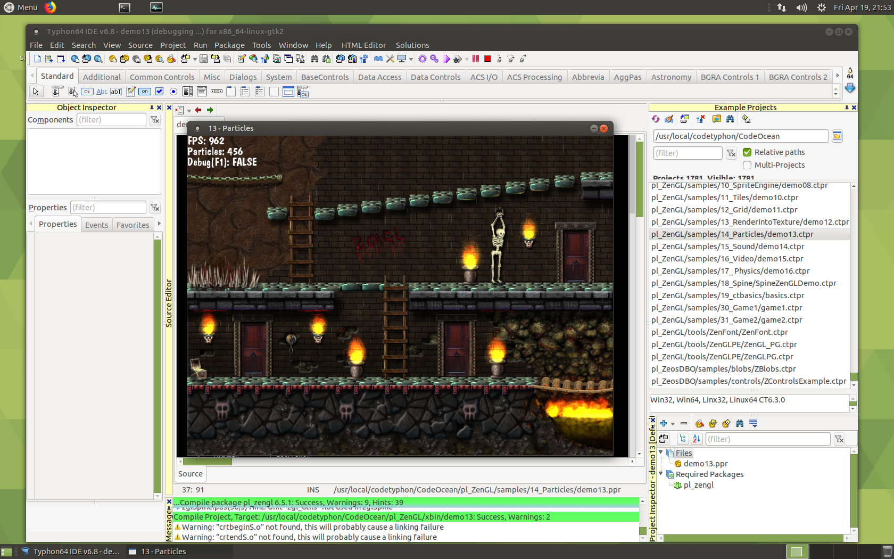This screenshot has width=894, height=559.
Task: Click the minus Remove icon in Project Inspector
Action: coord(684,424)
